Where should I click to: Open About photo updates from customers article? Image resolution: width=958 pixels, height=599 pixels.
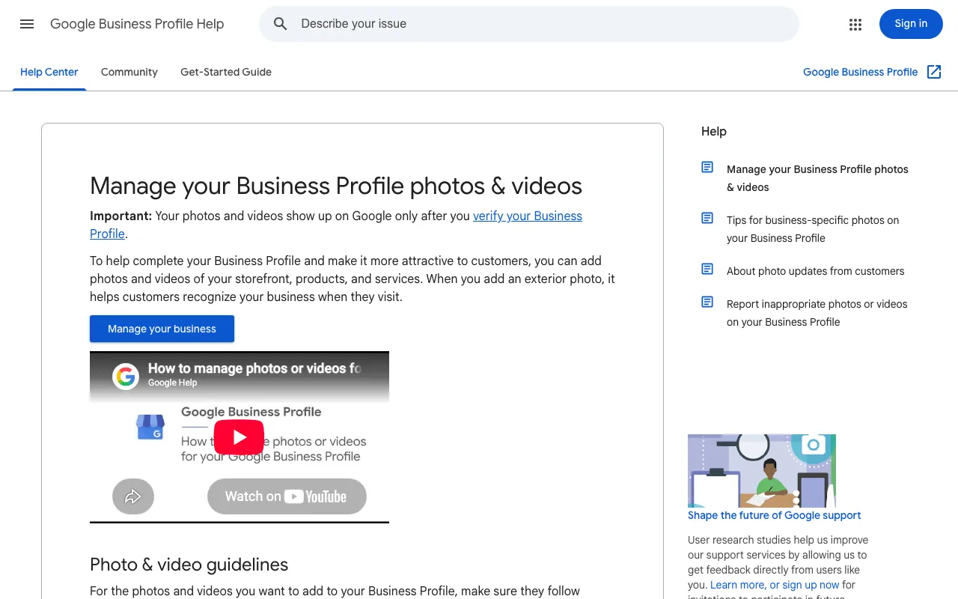816,271
